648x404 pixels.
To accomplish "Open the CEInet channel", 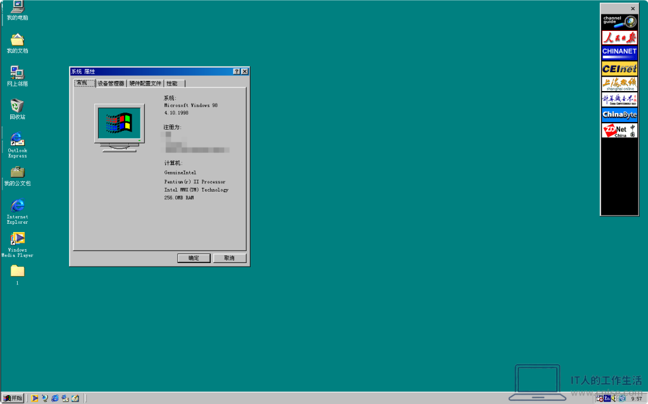I will tap(619, 68).
